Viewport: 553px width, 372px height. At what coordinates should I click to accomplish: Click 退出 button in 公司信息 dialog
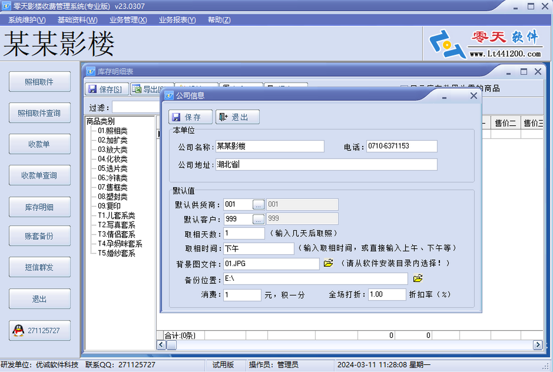(x=237, y=117)
